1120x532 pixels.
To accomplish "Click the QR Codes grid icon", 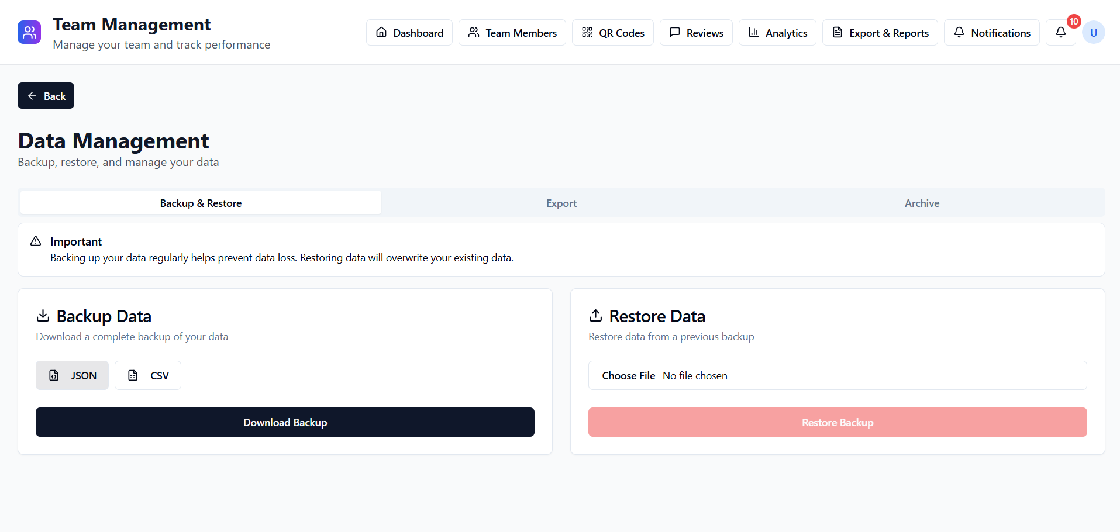I will click(x=587, y=33).
